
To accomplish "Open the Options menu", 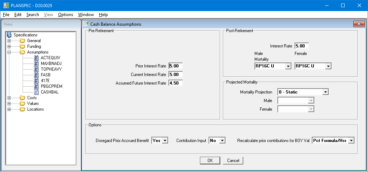I will (x=66, y=15).
